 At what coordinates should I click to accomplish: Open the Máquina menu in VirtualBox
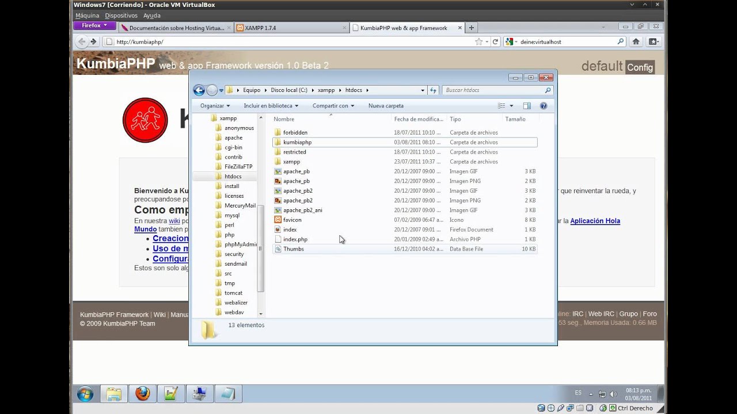click(88, 16)
